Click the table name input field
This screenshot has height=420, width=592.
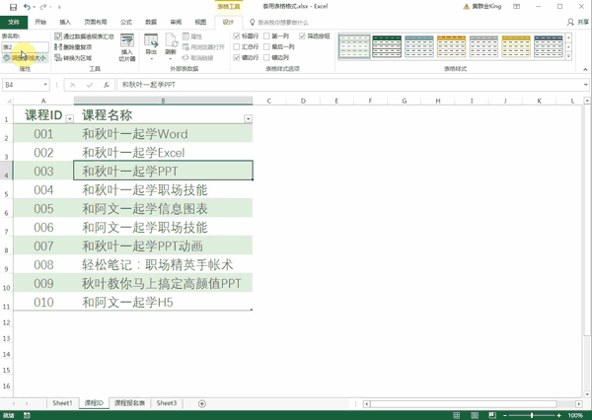(x=24, y=46)
